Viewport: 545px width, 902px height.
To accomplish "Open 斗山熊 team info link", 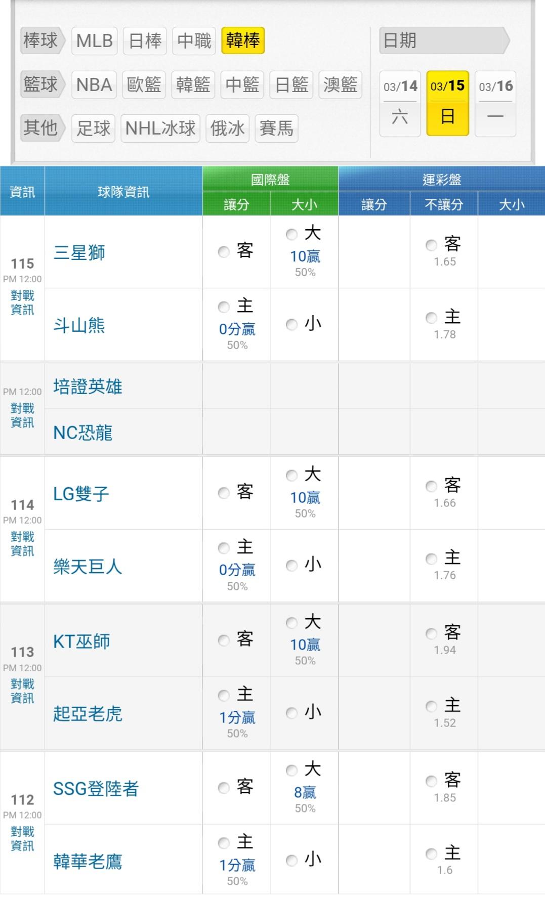I will click(x=79, y=325).
